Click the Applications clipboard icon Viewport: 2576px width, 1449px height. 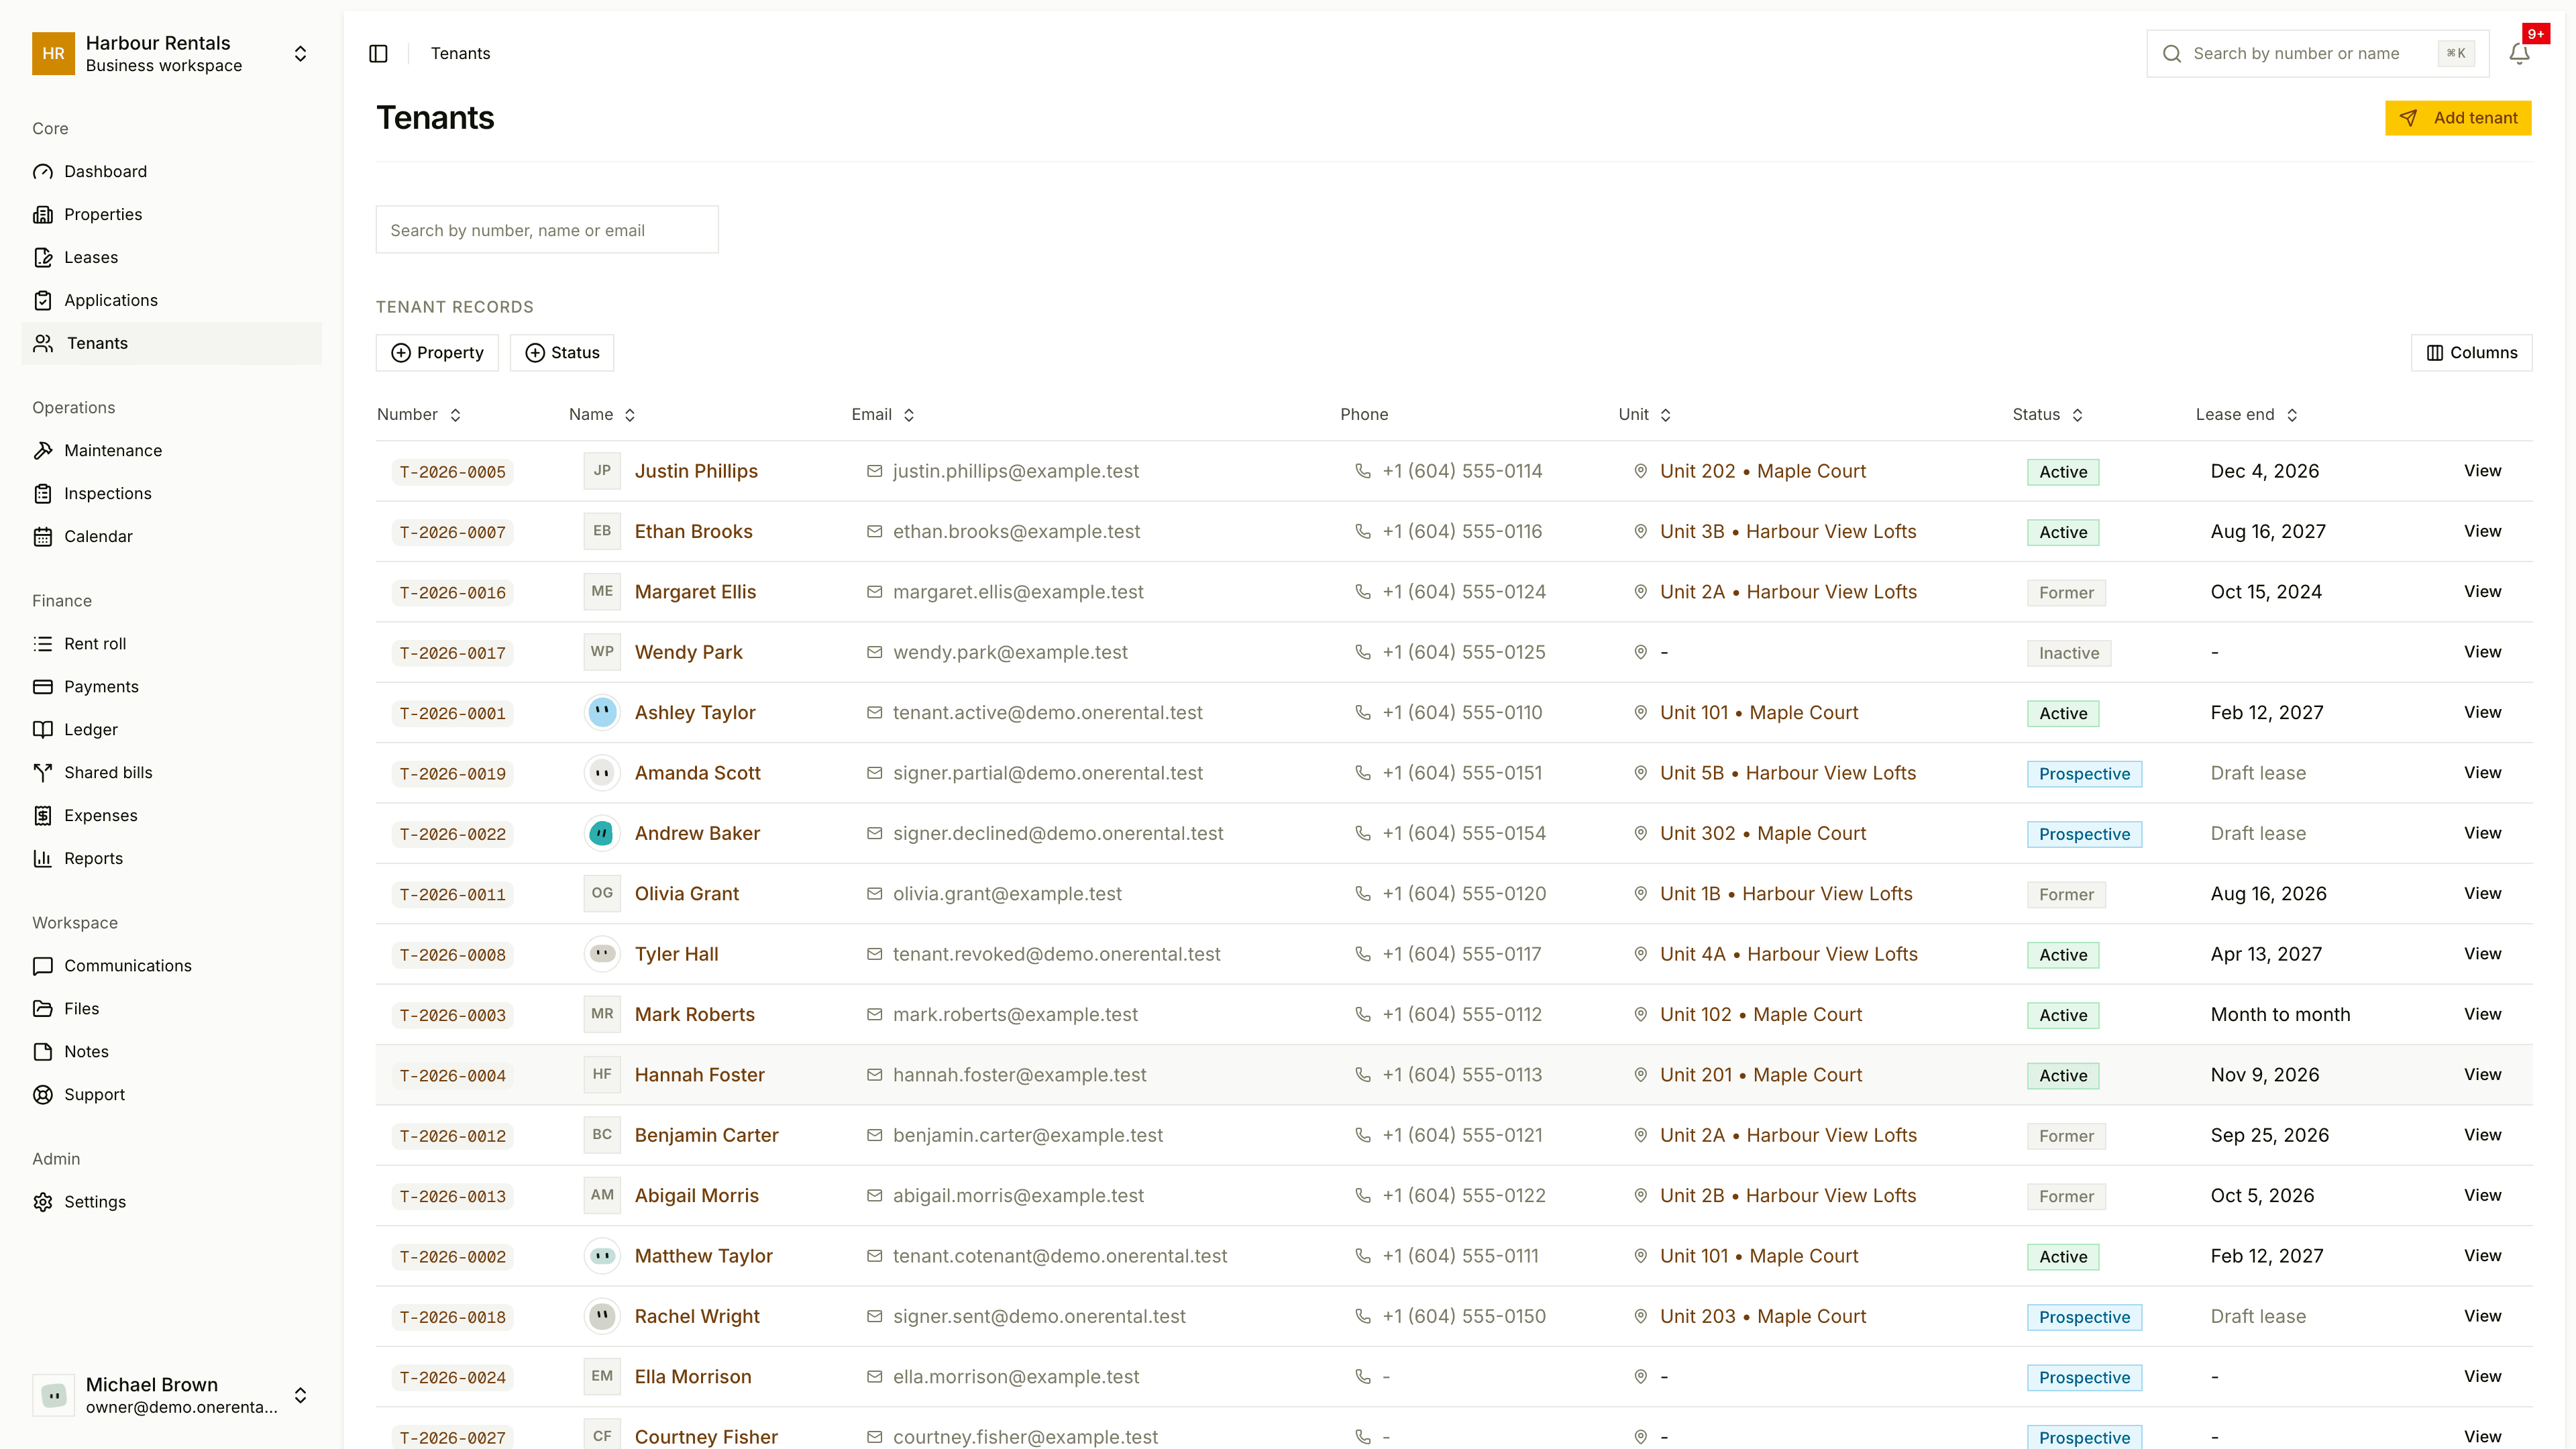pyautogui.click(x=43, y=301)
